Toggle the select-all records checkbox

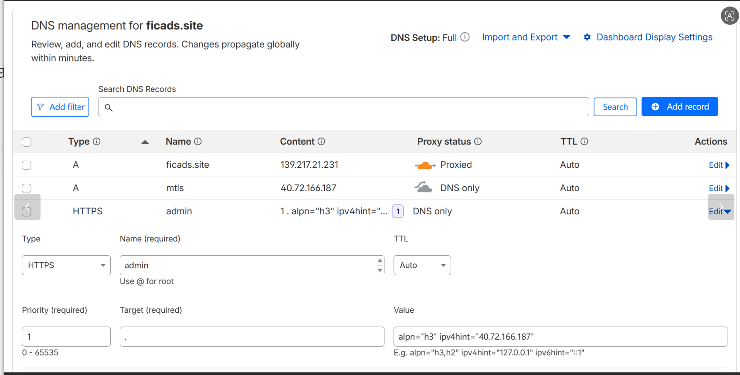point(27,142)
